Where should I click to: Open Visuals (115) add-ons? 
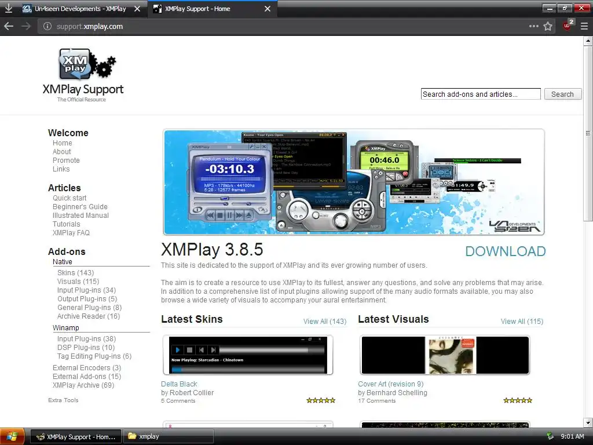tap(78, 282)
